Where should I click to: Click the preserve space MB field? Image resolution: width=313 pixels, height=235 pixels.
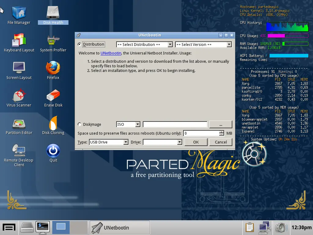201,133
